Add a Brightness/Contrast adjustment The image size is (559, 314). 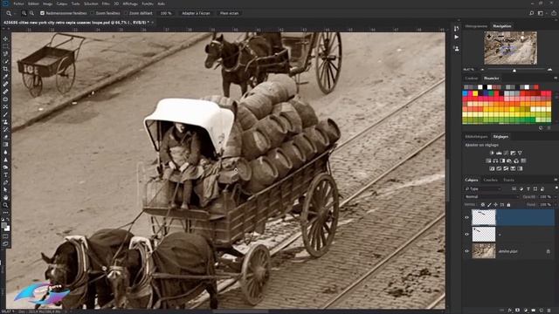(x=492, y=153)
